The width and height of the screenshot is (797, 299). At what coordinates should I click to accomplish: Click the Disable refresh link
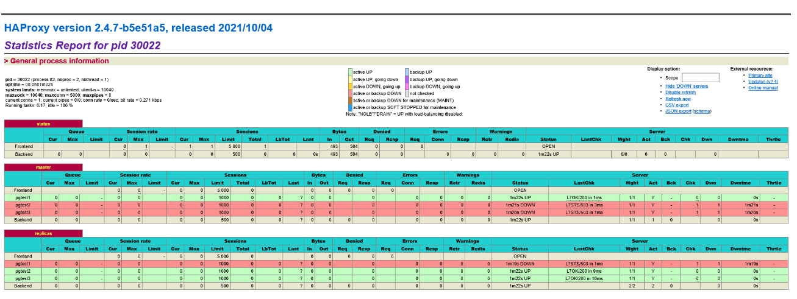[x=681, y=92]
